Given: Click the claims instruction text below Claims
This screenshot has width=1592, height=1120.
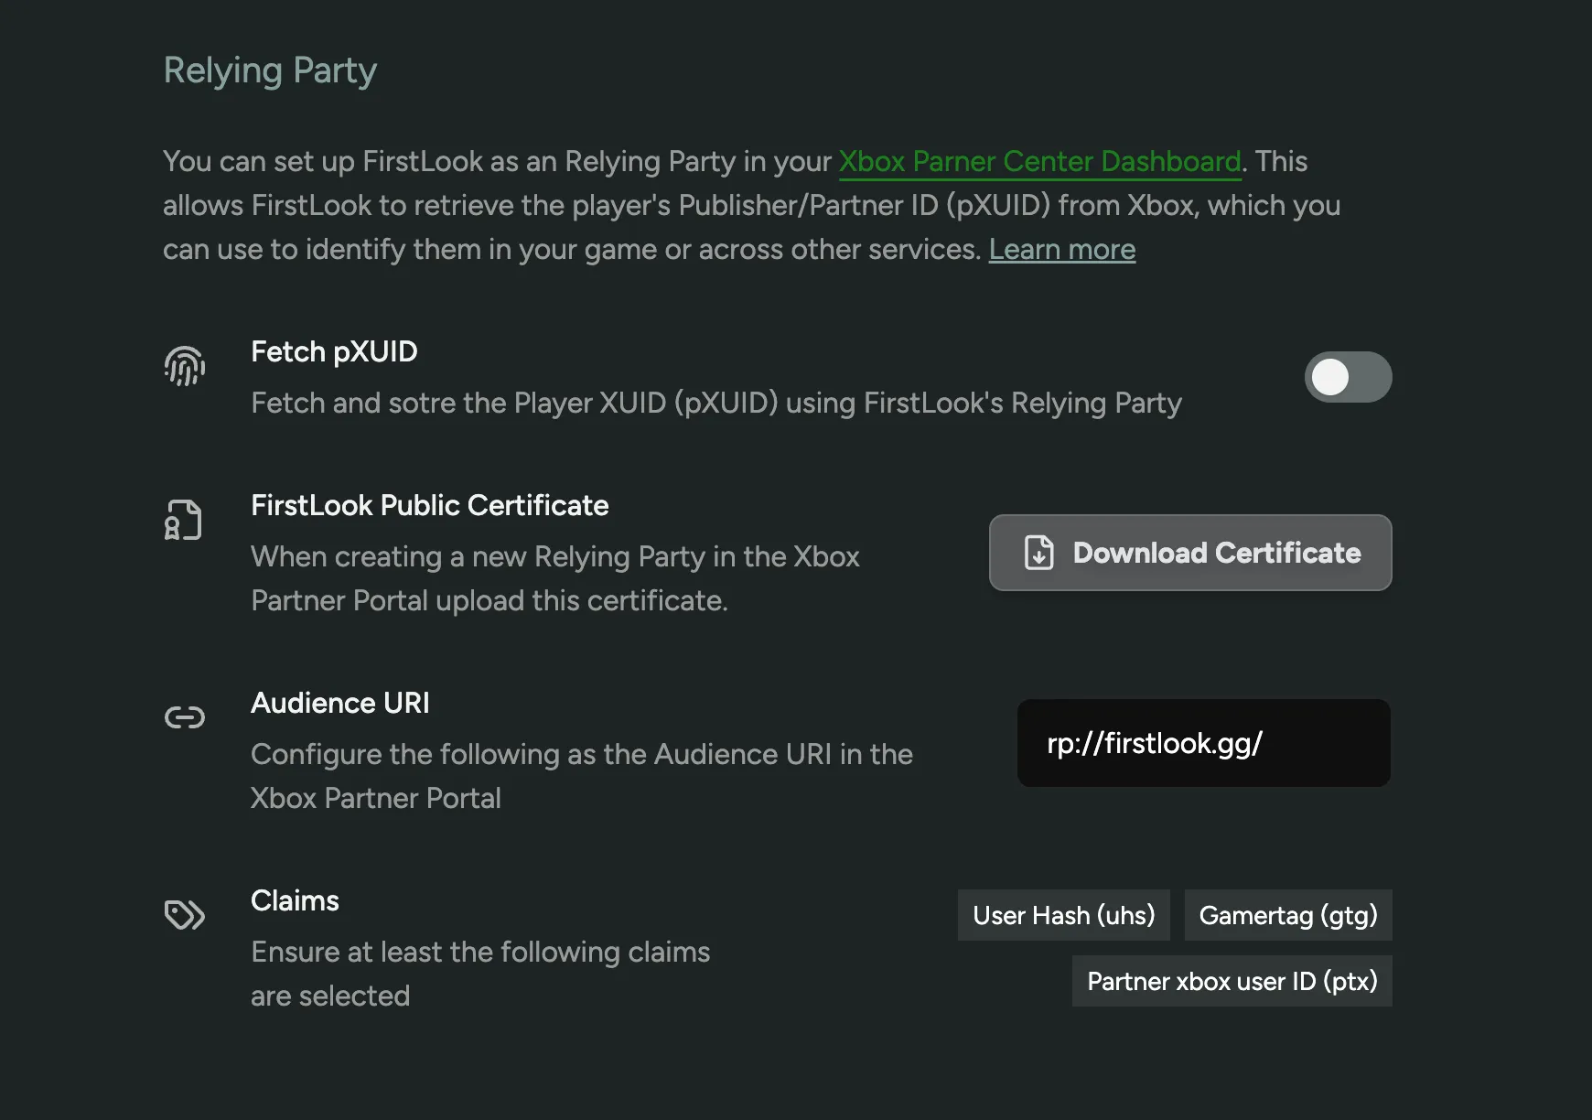Looking at the screenshot, I should pyautogui.click(x=479, y=973).
